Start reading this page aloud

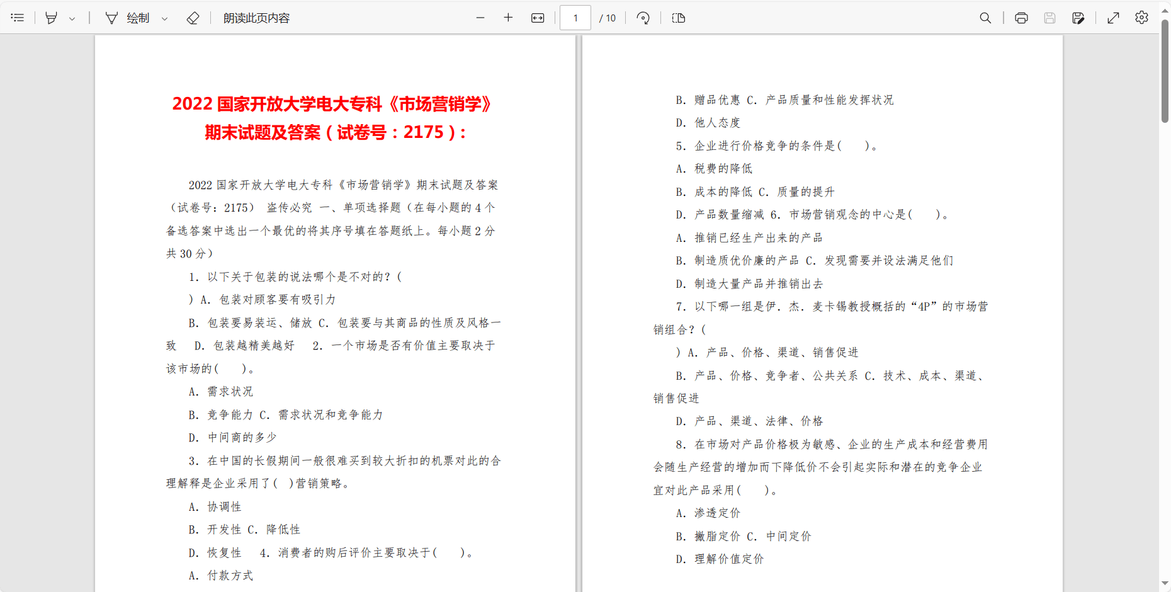pyautogui.click(x=256, y=18)
